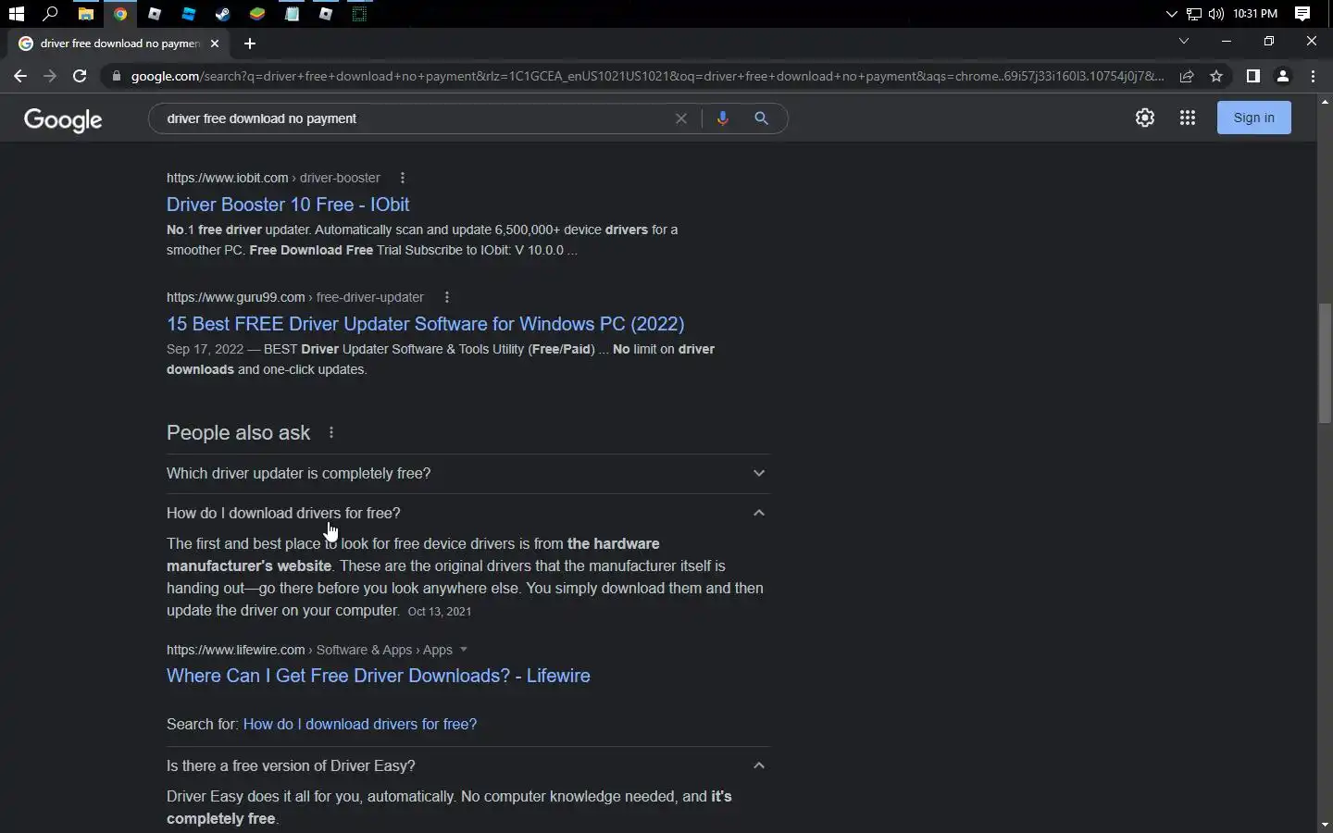Click the guru99.com free-driver-updater URL text
This screenshot has width=1333, height=833.
pos(295,297)
